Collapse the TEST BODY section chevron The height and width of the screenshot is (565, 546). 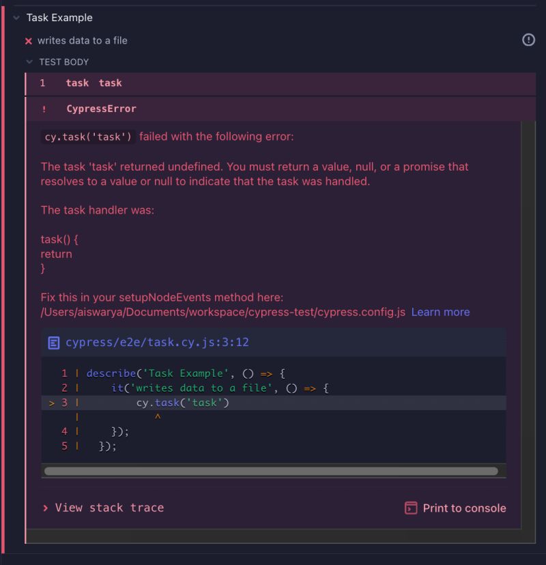click(29, 62)
